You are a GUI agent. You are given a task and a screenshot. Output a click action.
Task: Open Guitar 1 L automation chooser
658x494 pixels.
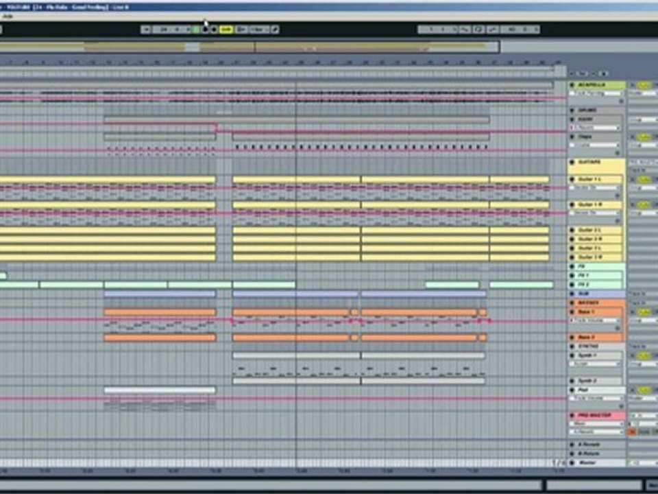595,187
